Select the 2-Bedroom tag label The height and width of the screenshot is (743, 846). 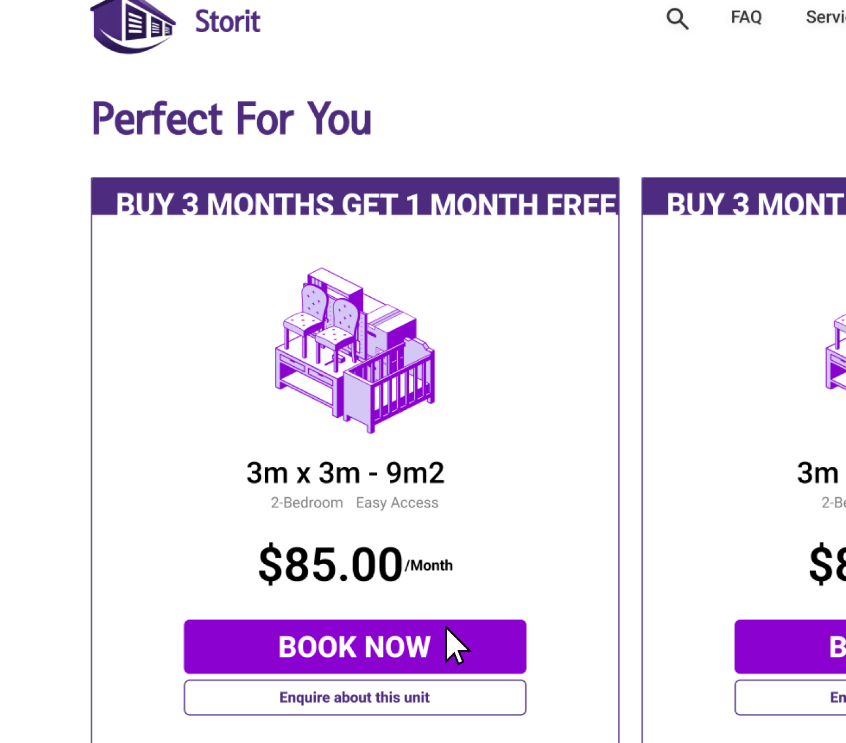pyautogui.click(x=306, y=503)
